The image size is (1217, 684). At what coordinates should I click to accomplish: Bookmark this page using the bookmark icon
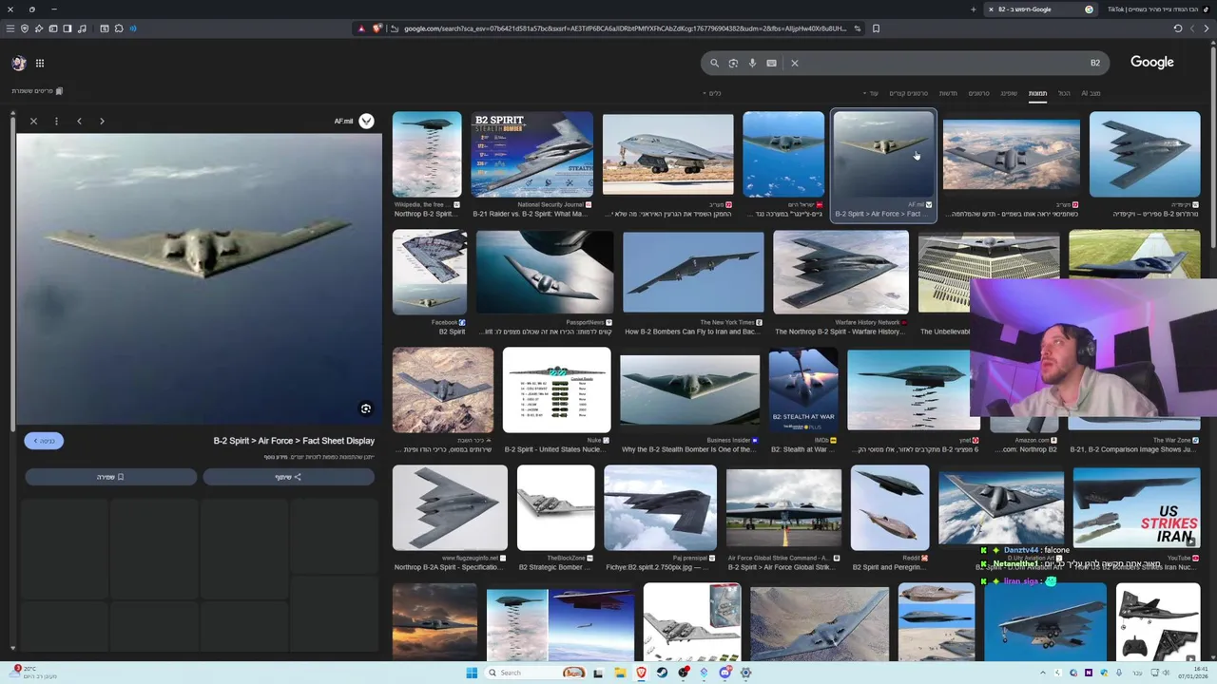click(876, 28)
